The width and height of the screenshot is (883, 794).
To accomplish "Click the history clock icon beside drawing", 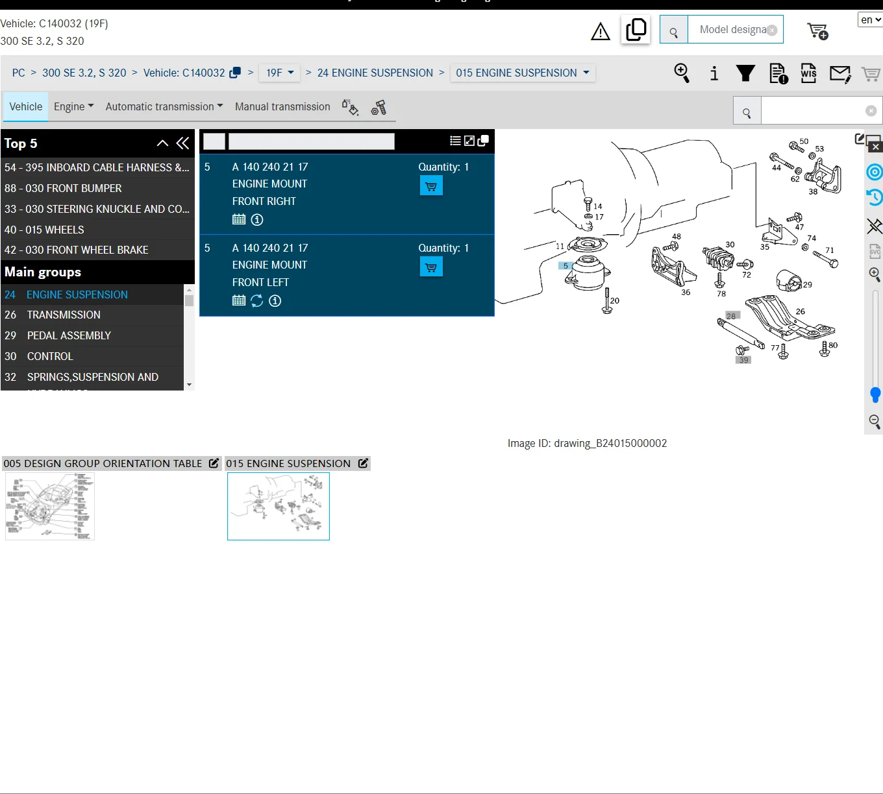I will (875, 197).
